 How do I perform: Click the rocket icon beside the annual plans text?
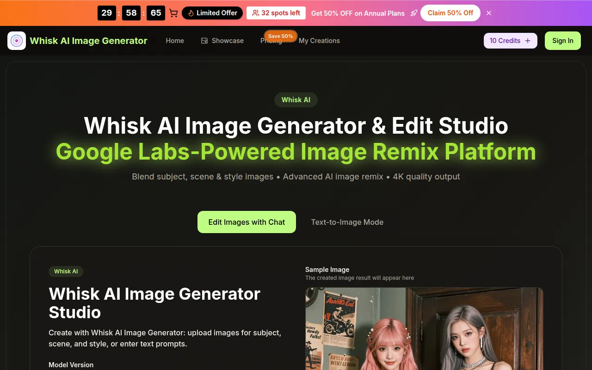(x=414, y=13)
